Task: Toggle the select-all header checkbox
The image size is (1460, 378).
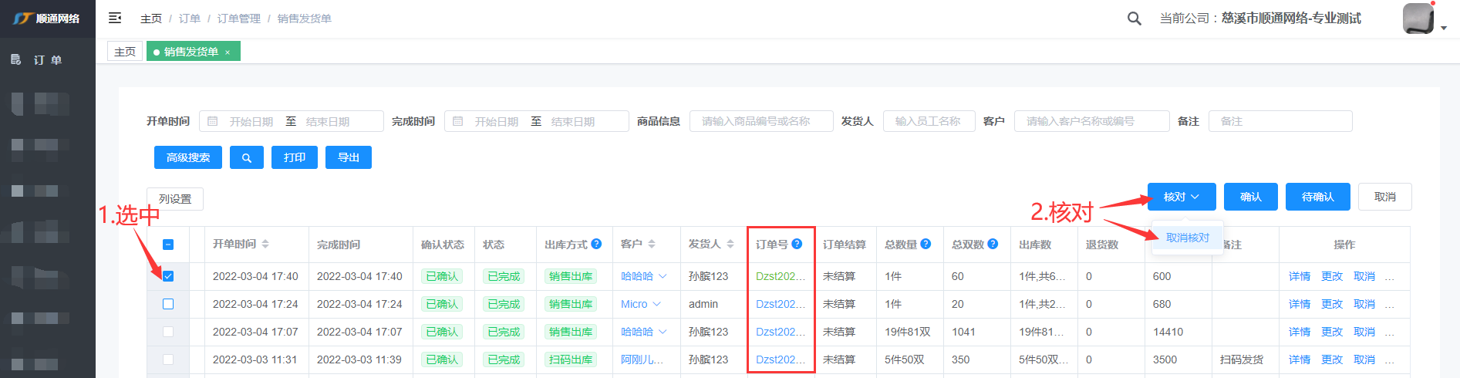Action: click(168, 245)
